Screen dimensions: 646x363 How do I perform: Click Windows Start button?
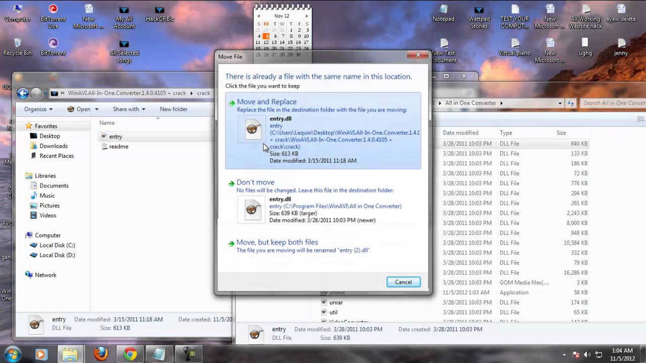pyautogui.click(x=13, y=354)
